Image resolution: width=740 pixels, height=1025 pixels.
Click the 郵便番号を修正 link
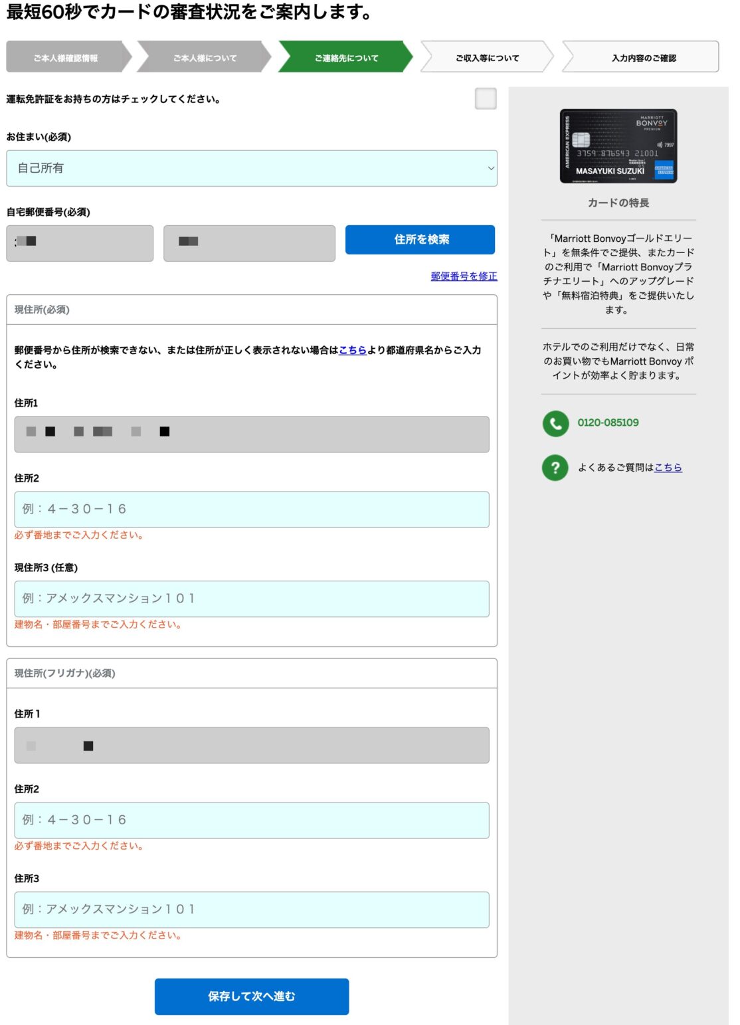click(x=464, y=276)
